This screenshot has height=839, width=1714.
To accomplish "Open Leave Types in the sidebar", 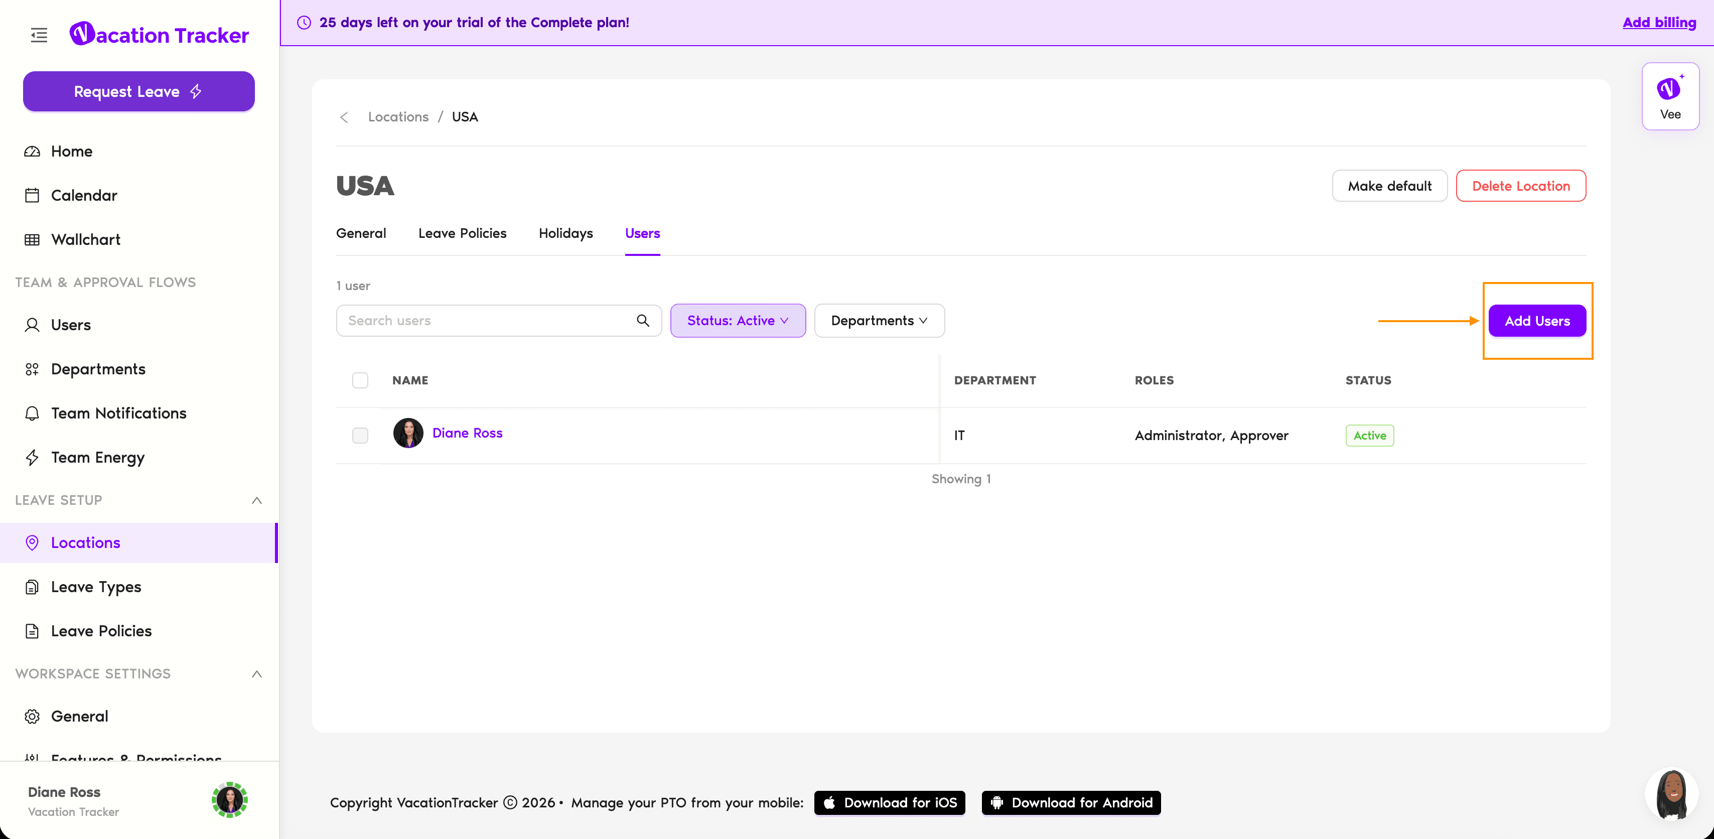I will pyautogui.click(x=96, y=587).
